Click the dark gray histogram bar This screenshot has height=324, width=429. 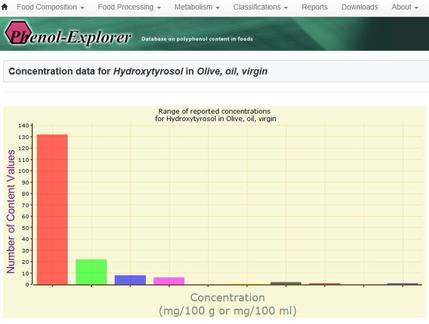click(x=286, y=283)
